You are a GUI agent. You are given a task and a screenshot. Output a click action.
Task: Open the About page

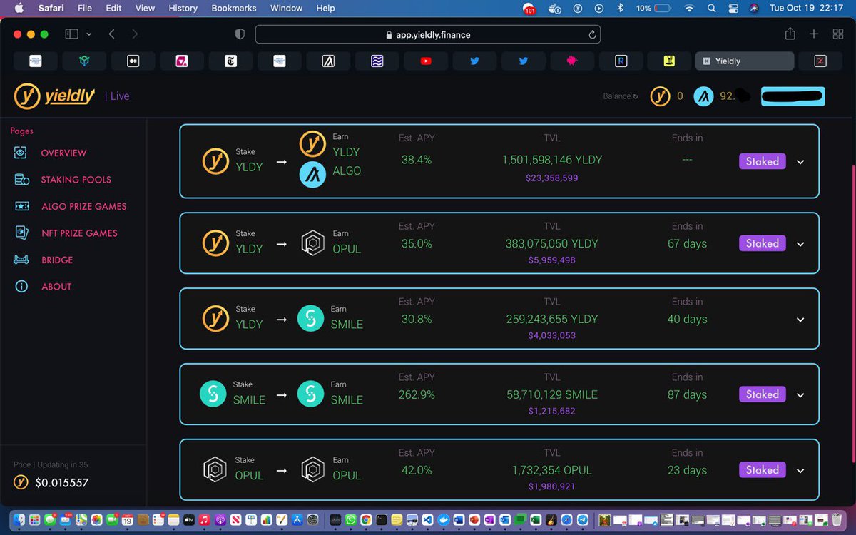coord(56,287)
